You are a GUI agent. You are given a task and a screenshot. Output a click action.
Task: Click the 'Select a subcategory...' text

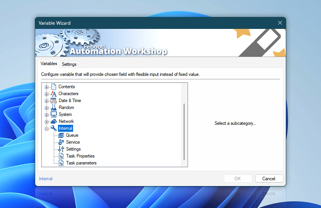(235, 123)
